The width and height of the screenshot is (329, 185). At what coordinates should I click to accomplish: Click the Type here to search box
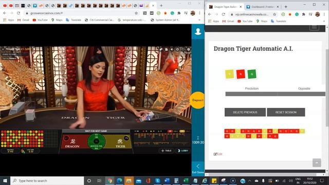pyautogui.click(x=47, y=180)
